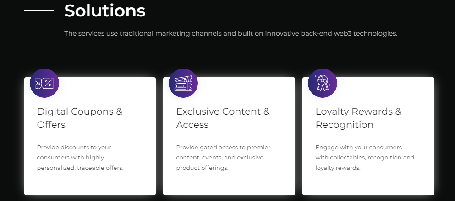Click the Digital Coupons percent ticket icon
Viewport: 455px width, 201px height.
pyautogui.click(x=44, y=83)
